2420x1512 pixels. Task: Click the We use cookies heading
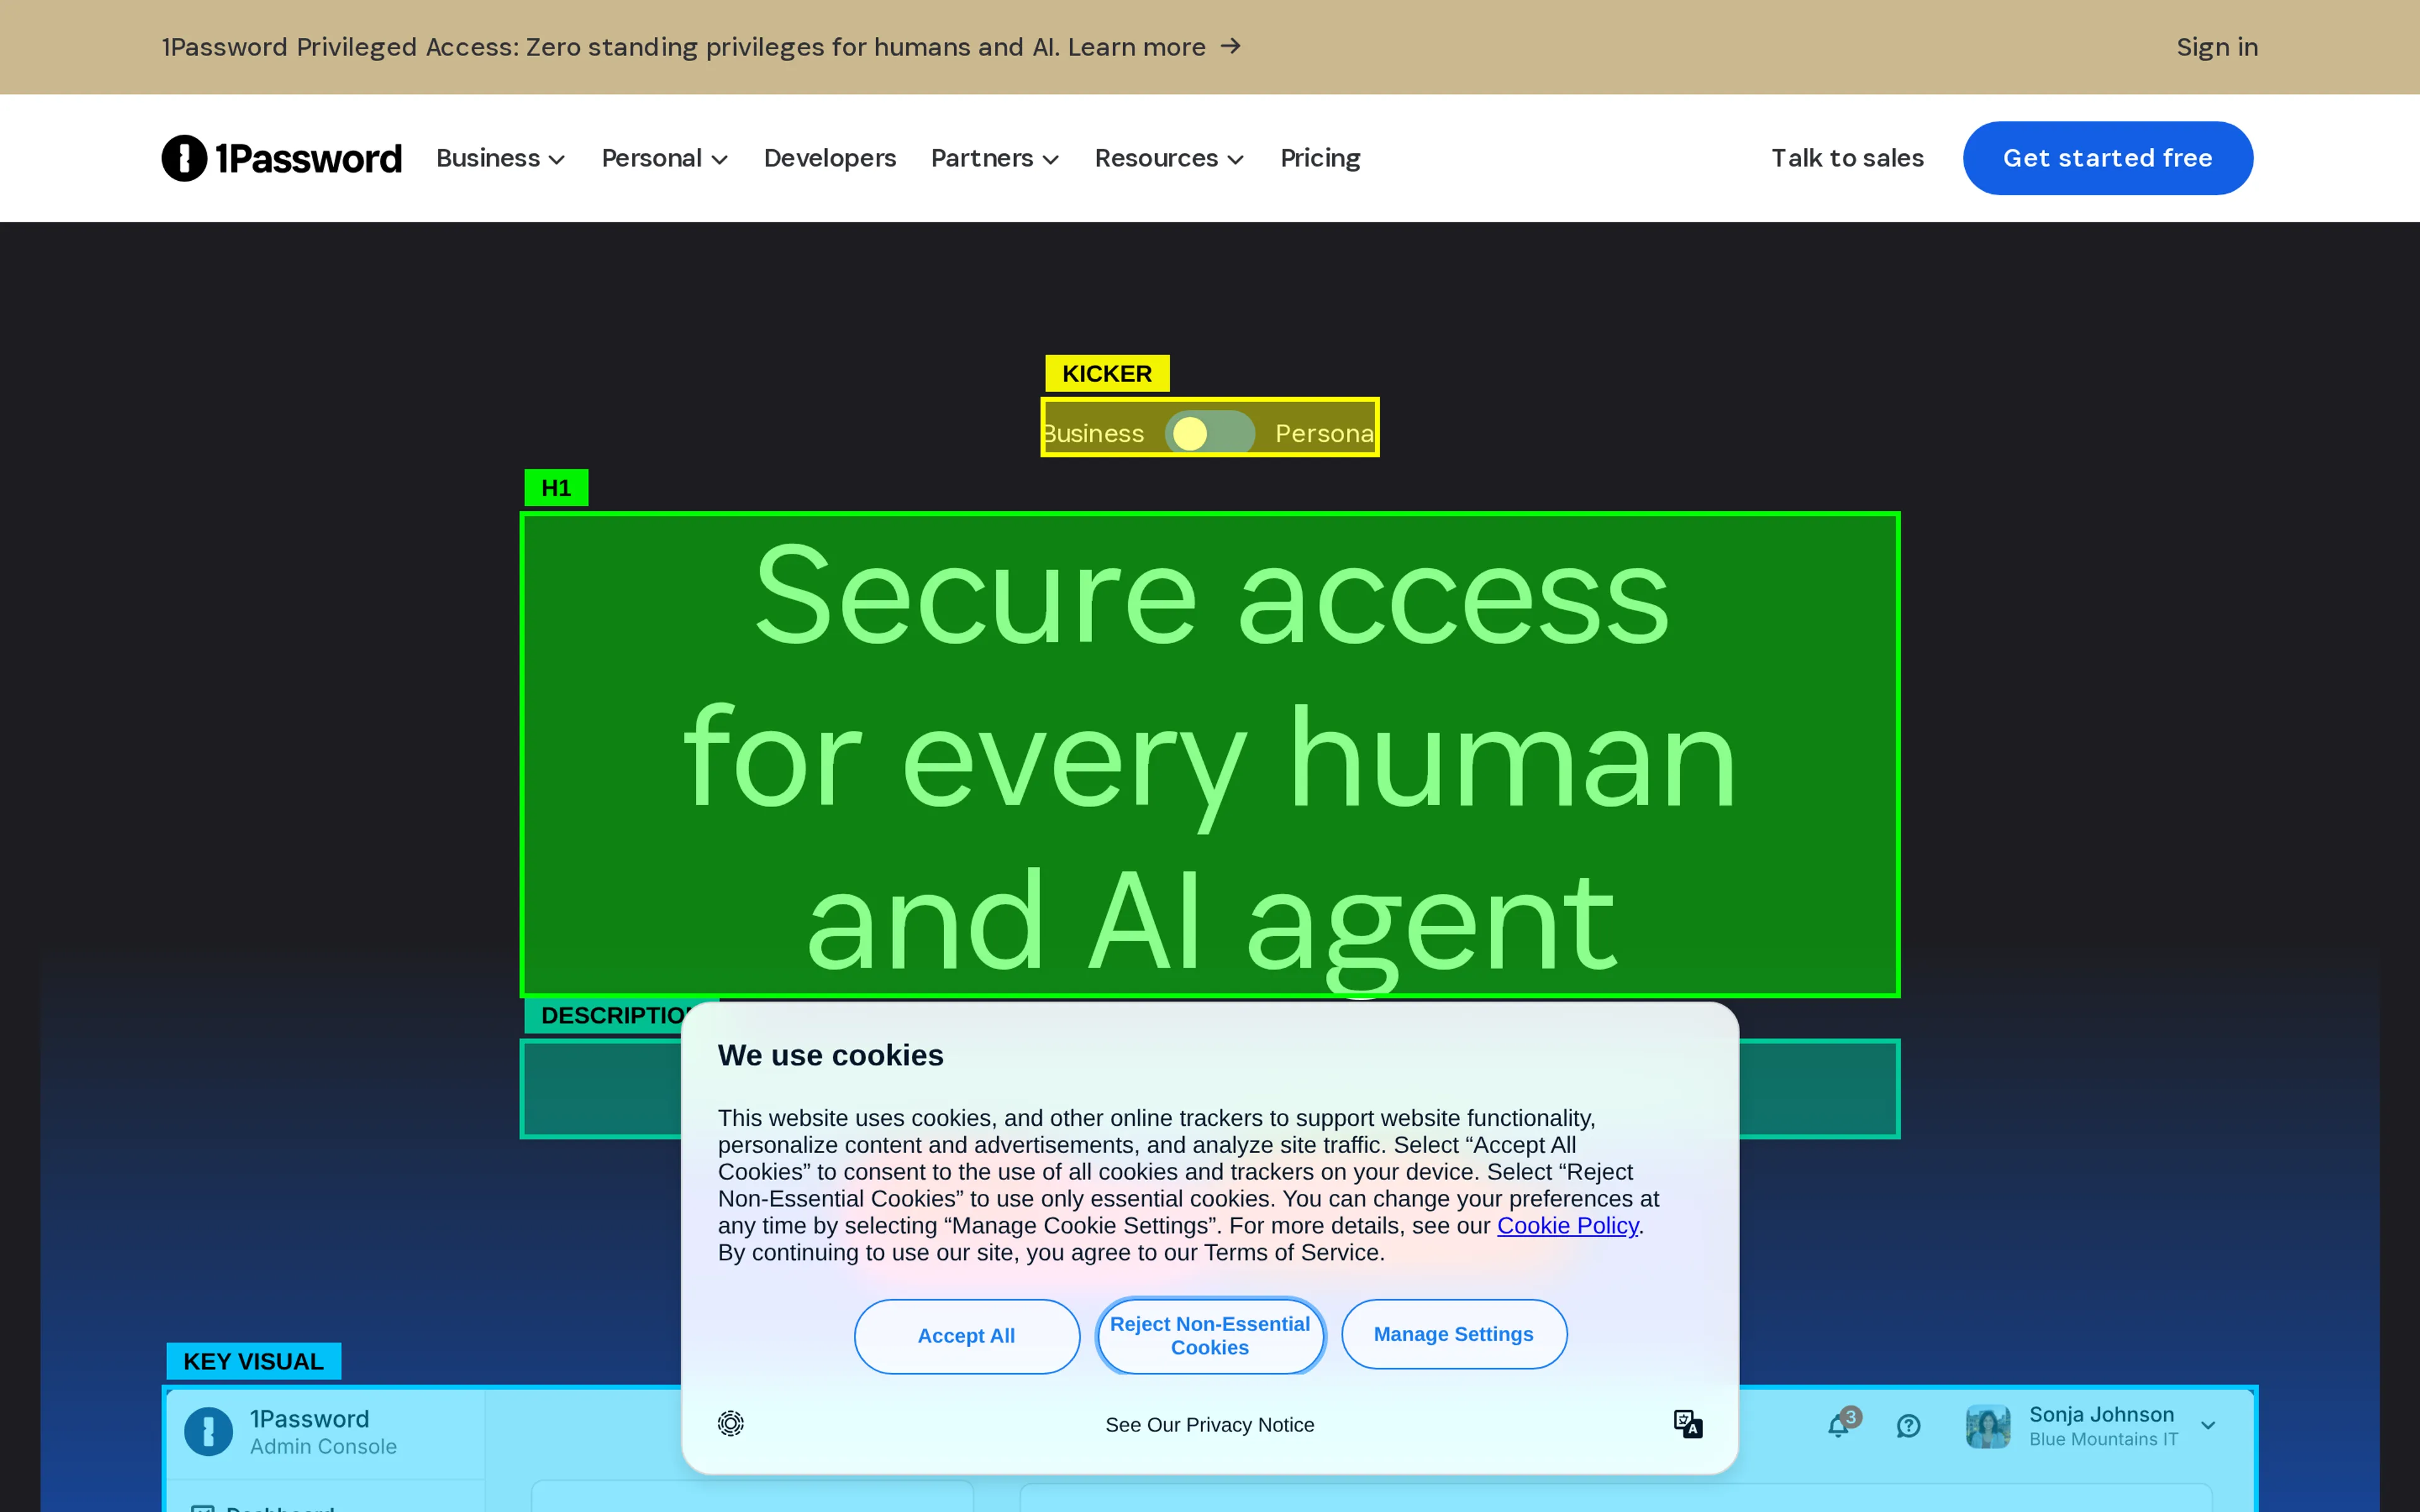point(830,1055)
